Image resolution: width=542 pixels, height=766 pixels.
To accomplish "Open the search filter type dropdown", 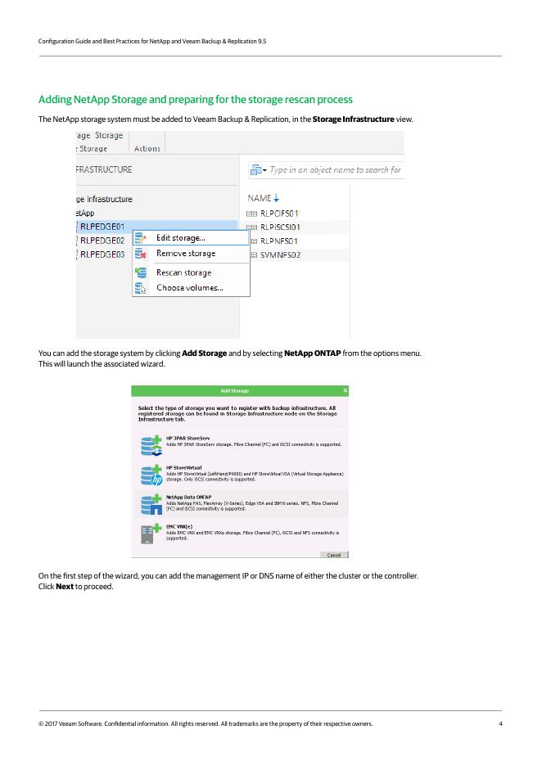I will [259, 170].
